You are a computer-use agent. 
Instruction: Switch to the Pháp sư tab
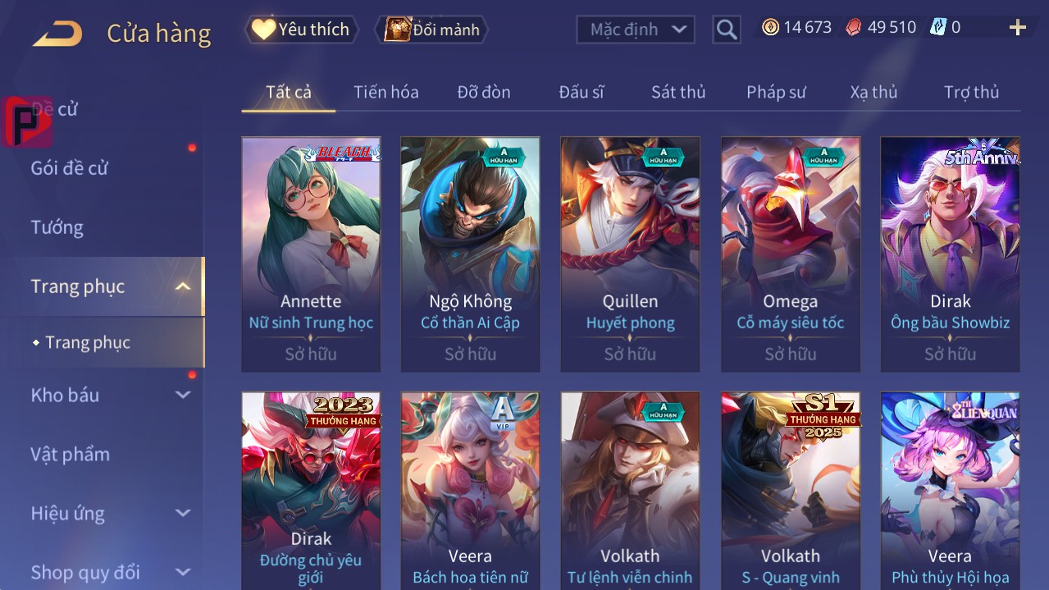coord(776,92)
